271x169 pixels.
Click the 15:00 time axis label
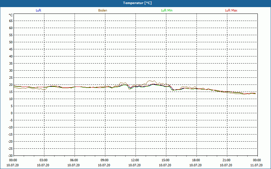pyautogui.click(x=166, y=160)
